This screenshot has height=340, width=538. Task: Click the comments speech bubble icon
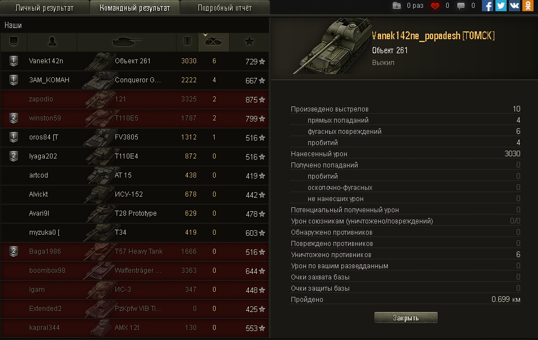[x=461, y=6]
